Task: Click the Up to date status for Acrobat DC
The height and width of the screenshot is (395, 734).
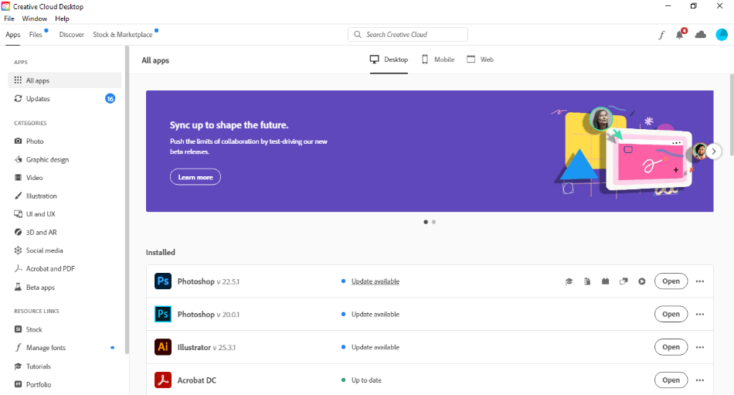Action: (366, 380)
